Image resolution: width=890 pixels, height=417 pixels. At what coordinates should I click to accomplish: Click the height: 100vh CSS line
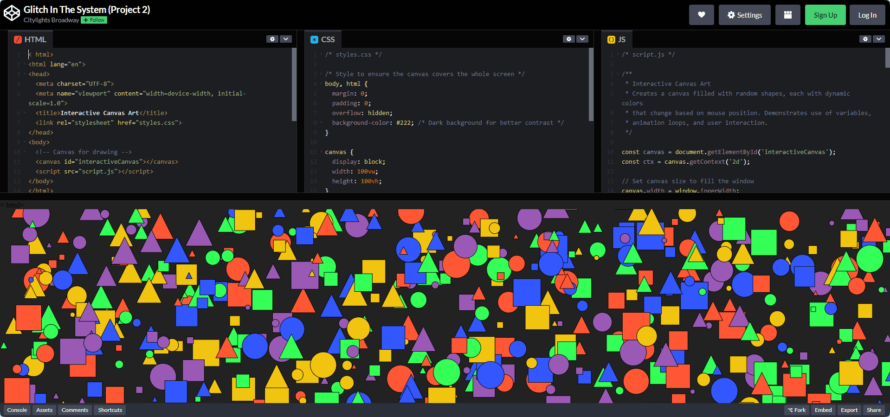point(357,181)
